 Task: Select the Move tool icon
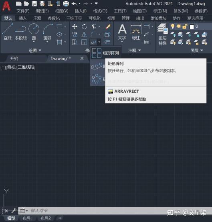(x=75, y=26)
